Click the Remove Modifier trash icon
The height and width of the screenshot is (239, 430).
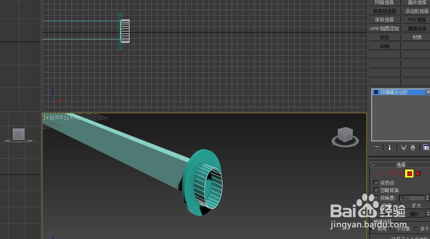[412, 147]
